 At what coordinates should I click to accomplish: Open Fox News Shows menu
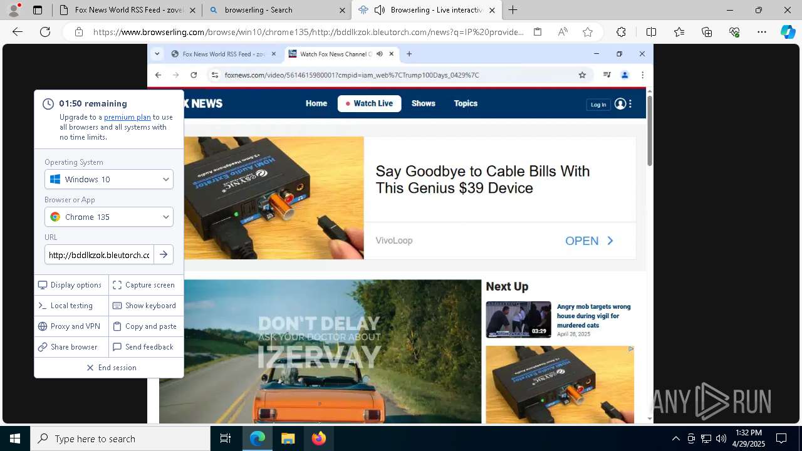pyautogui.click(x=424, y=103)
